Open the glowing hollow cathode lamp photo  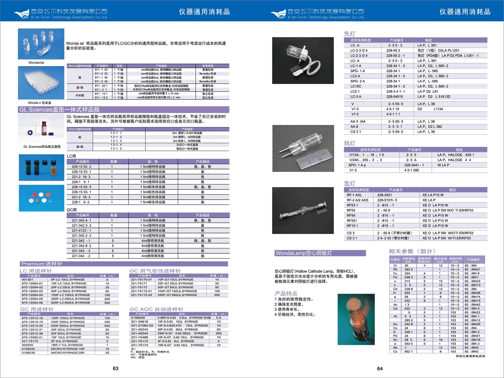click(356, 319)
